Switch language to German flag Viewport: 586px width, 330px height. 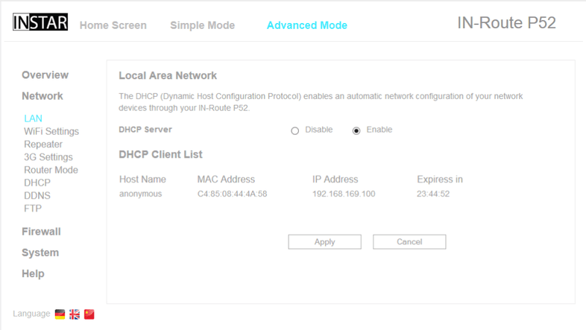tap(60, 314)
